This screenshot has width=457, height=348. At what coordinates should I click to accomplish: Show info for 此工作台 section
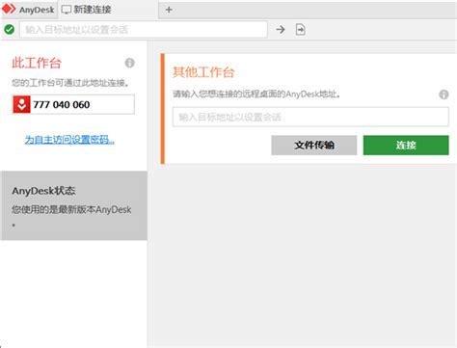tap(130, 63)
